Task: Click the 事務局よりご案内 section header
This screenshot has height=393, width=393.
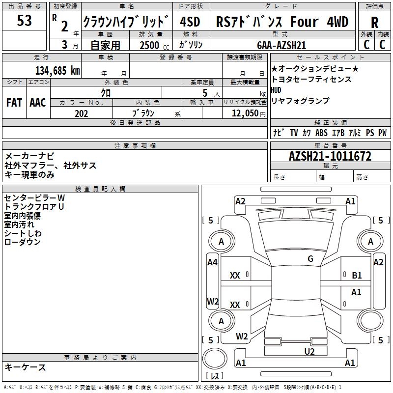Action: 100,358
